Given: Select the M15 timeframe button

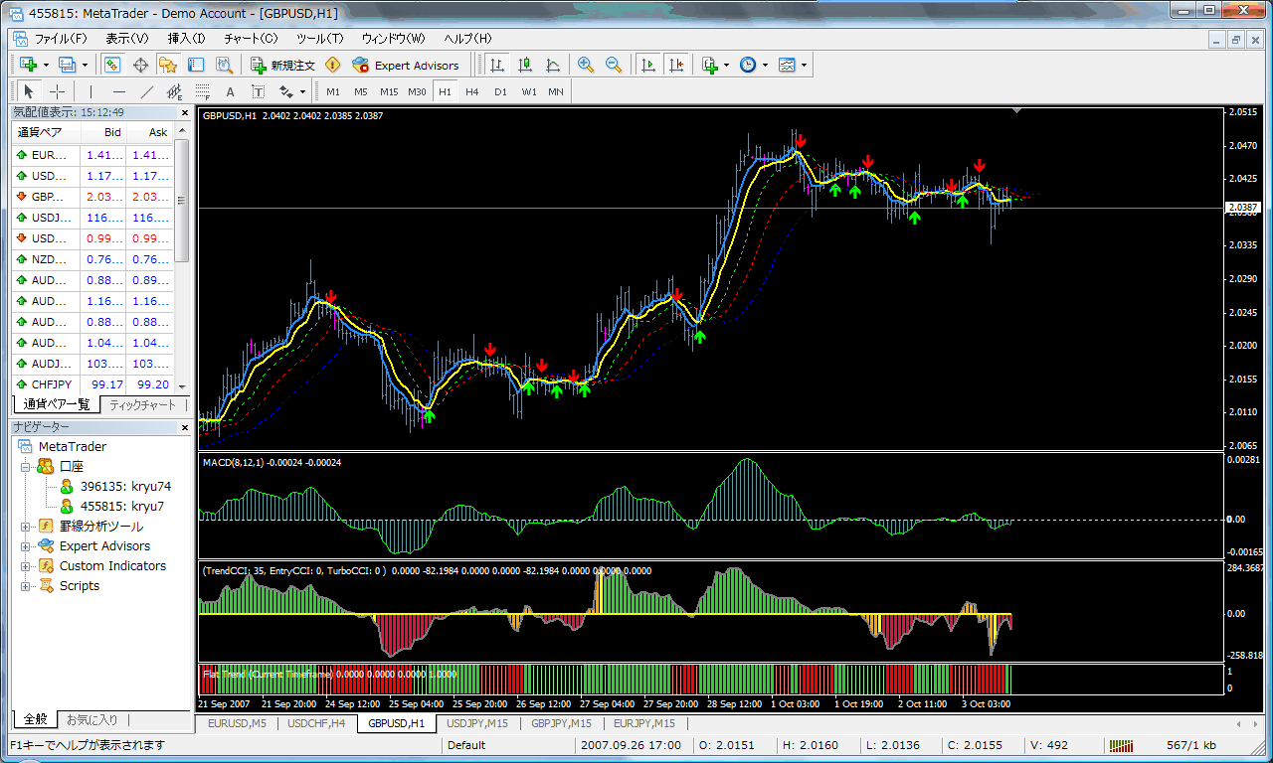Looking at the screenshot, I should pos(389,91).
